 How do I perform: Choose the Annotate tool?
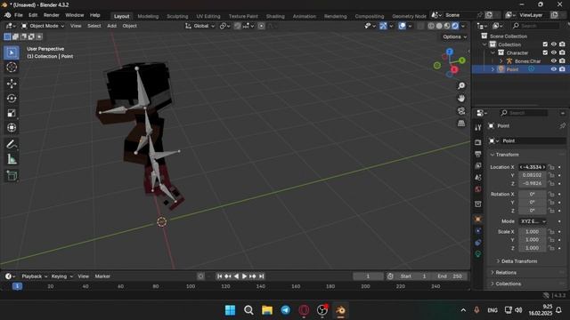tap(12, 144)
